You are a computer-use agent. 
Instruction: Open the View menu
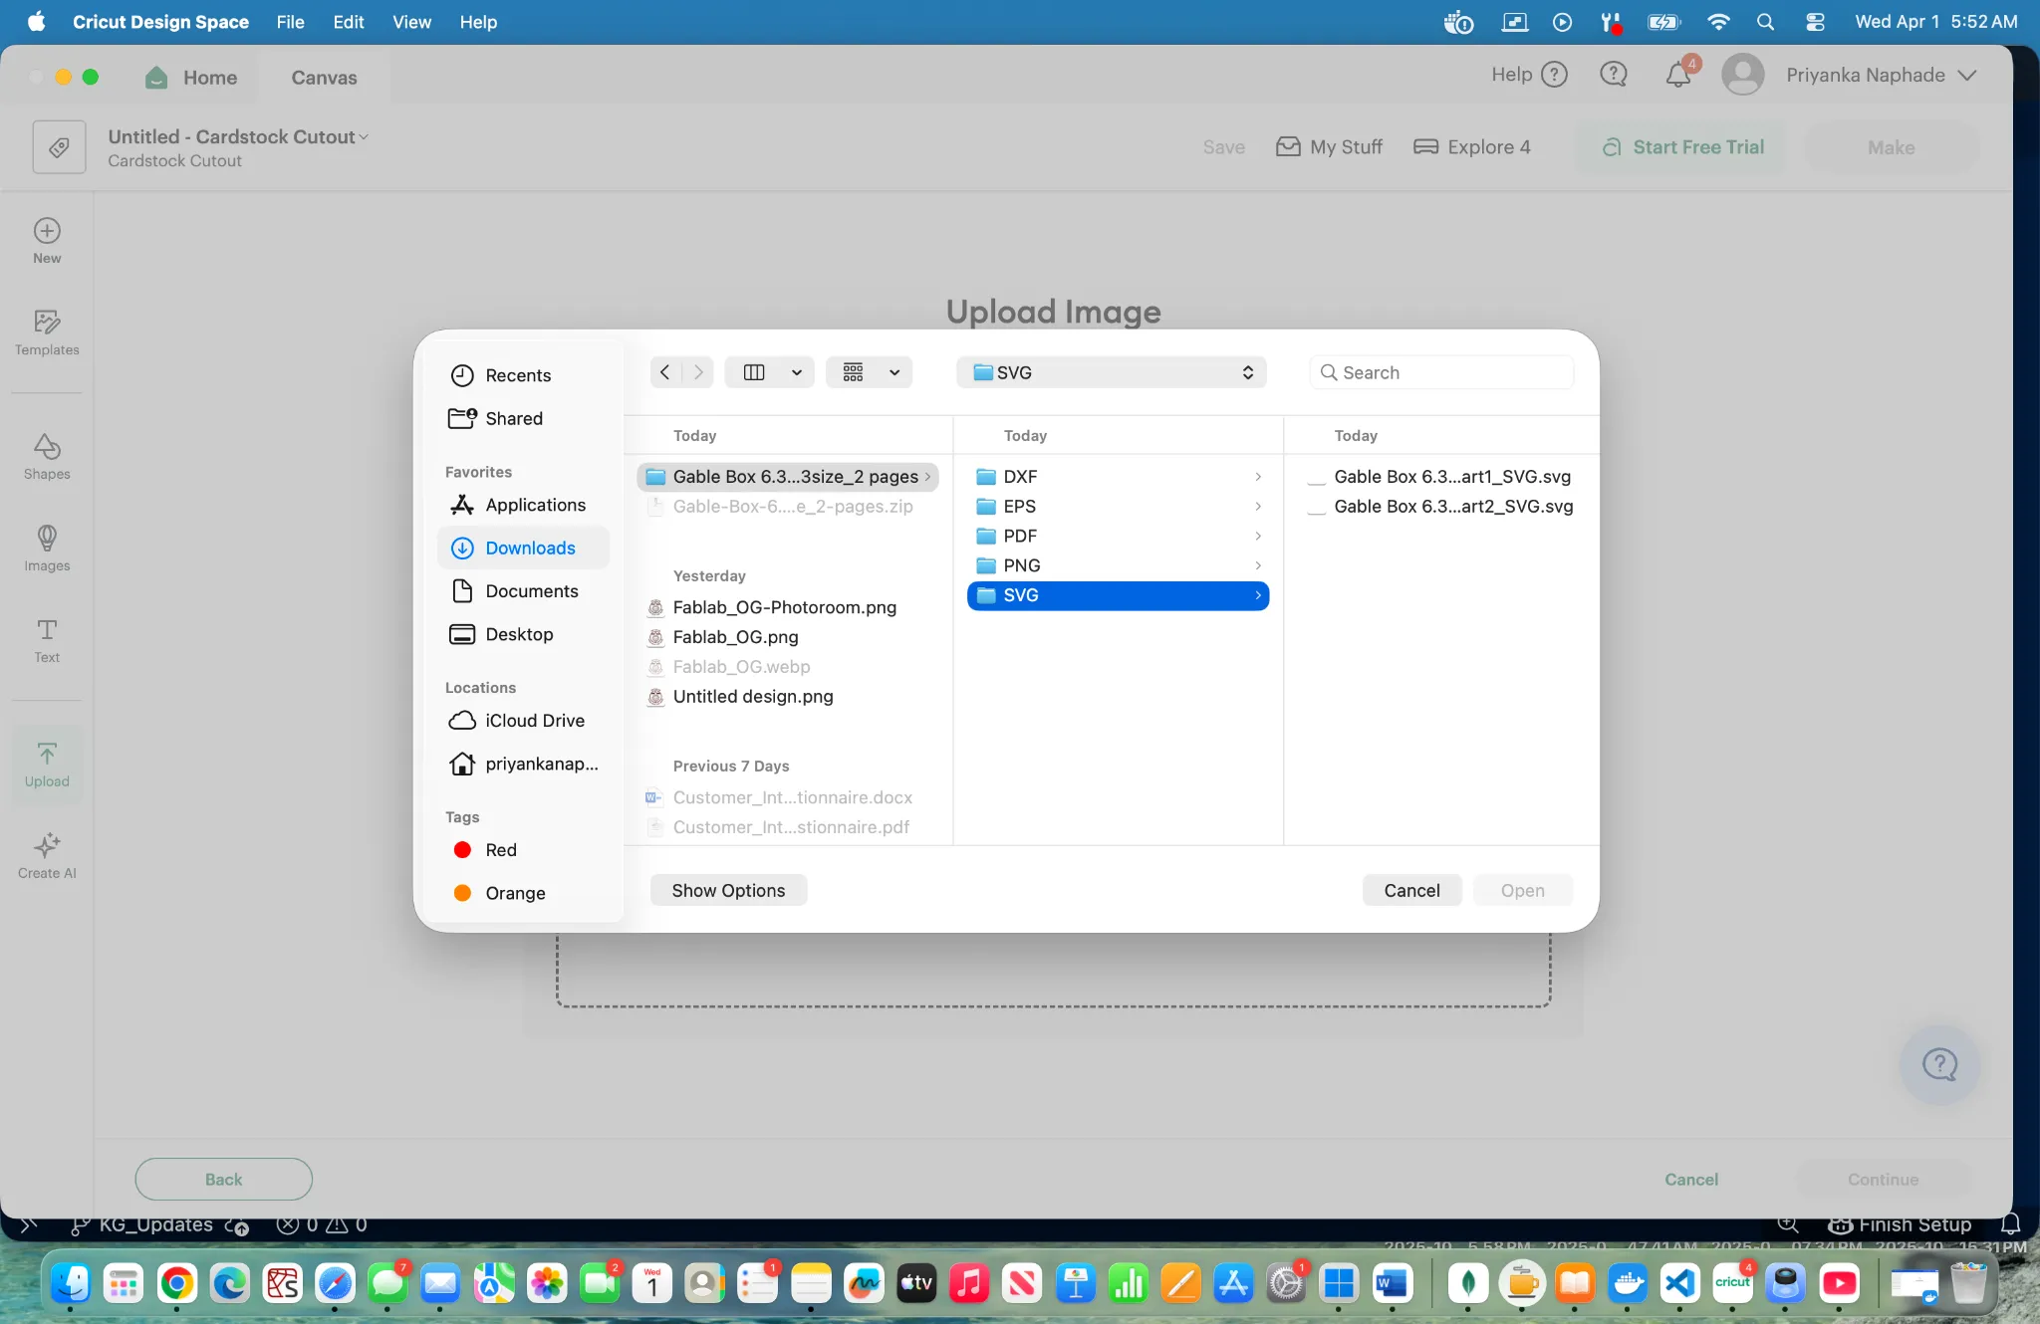[411, 22]
